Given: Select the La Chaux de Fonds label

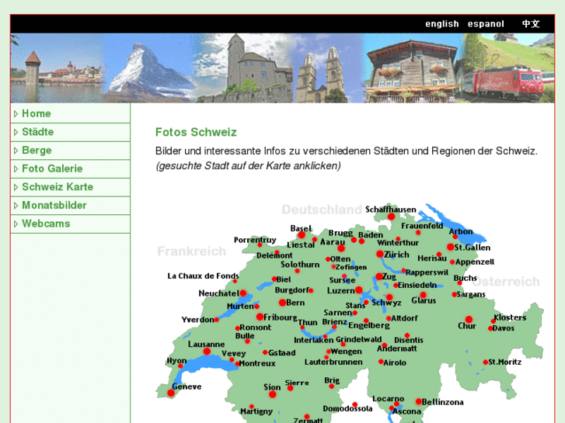Looking at the screenshot, I should point(203,276).
